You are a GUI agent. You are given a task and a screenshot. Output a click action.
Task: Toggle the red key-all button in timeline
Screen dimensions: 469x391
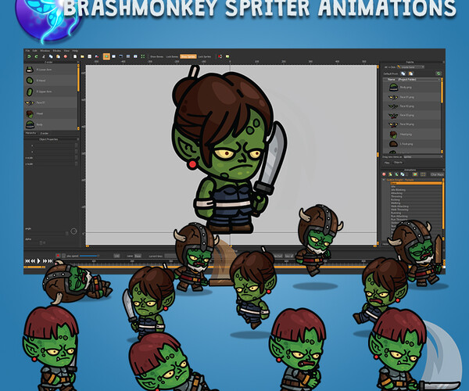click(x=59, y=256)
